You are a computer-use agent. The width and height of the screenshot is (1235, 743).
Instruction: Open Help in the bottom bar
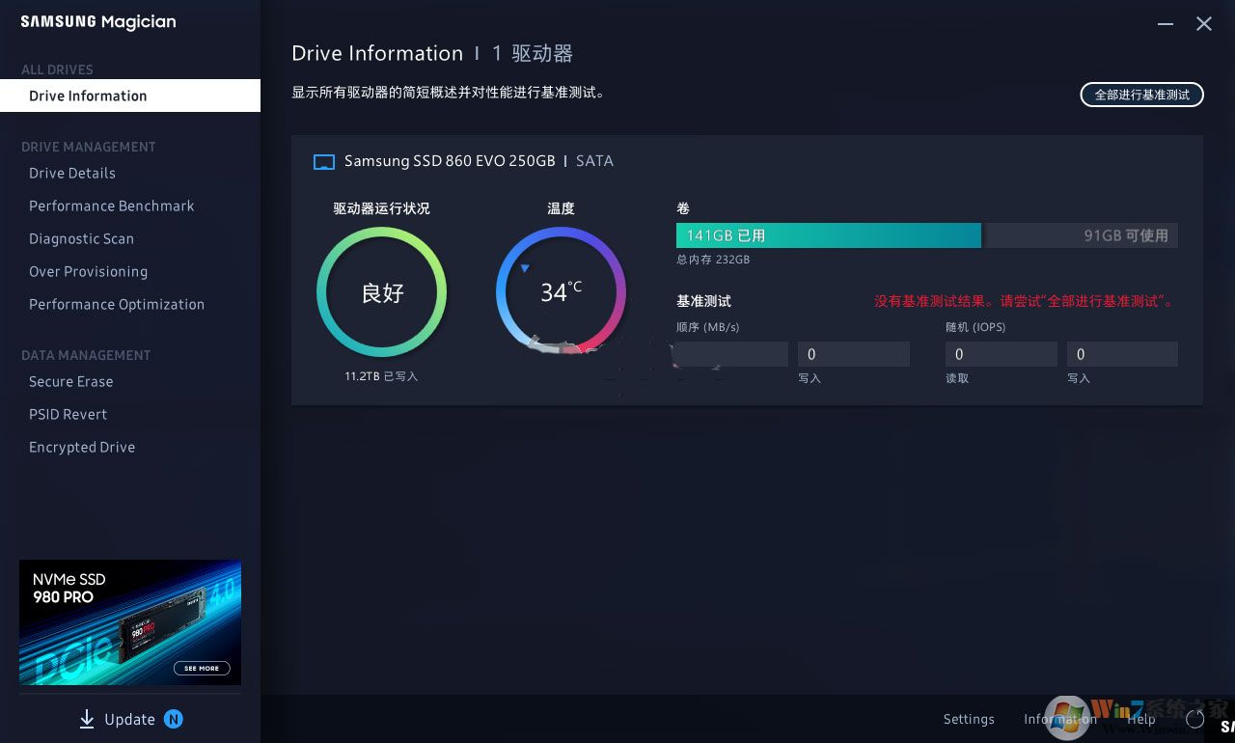(x=1141, y=719)
